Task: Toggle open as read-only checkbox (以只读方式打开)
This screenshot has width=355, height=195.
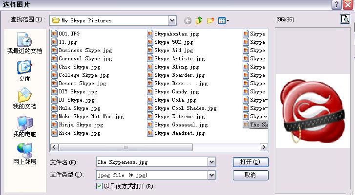Action: point(99,186)
